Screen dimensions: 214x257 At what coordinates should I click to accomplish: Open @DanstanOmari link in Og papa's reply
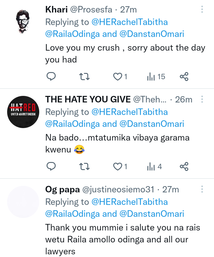click(152, 214)
